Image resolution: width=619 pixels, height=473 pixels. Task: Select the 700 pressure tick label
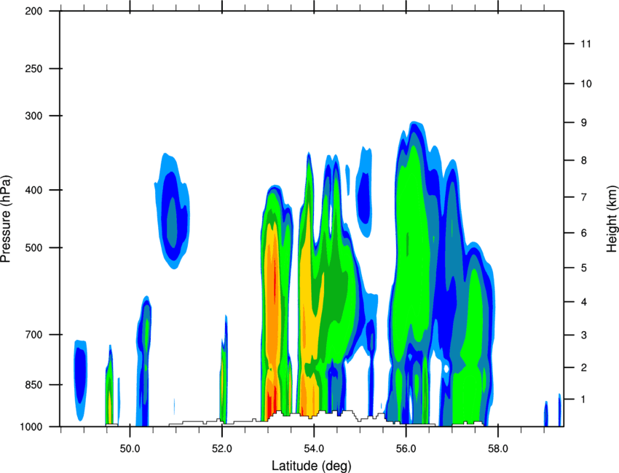pyautogui.click(x=33, y=335)
